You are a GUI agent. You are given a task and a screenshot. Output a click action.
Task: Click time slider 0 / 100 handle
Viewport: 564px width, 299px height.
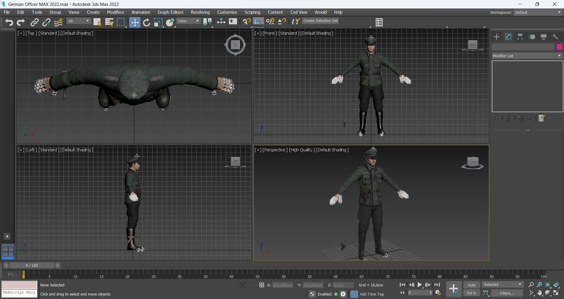coord(32,265)
